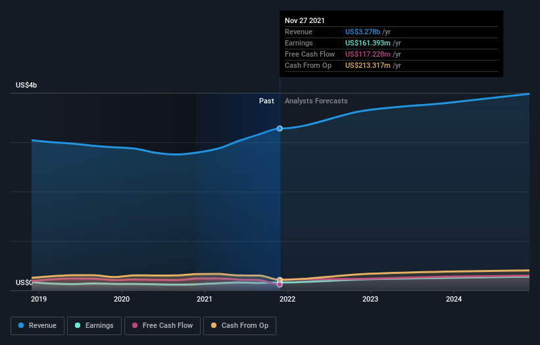Click the Nov 27 2021 tooltip date
This screenshot has width=540, height=345.
point(305,20)
